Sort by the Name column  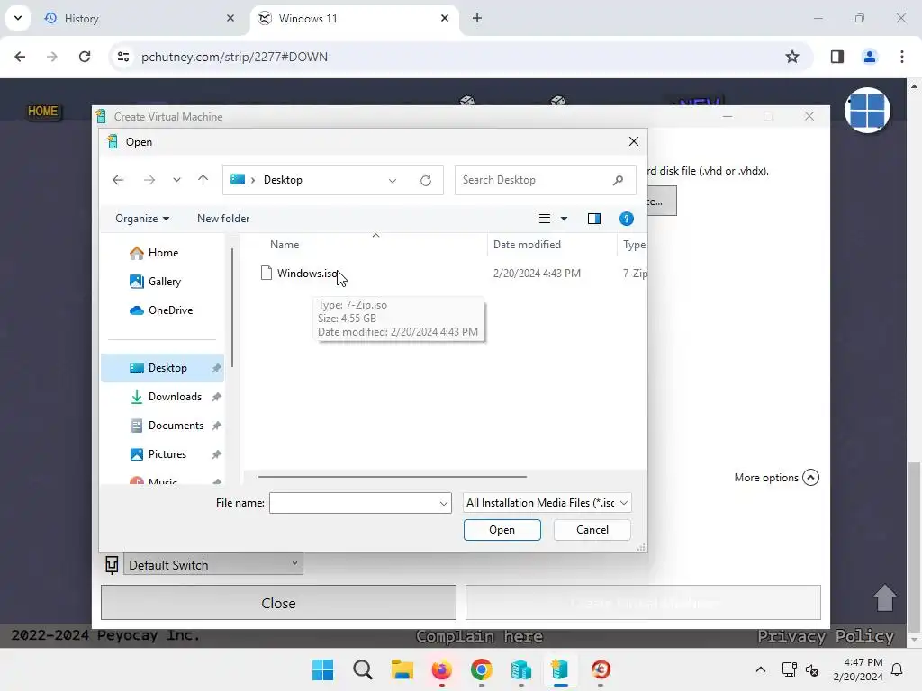click(285, 245)
